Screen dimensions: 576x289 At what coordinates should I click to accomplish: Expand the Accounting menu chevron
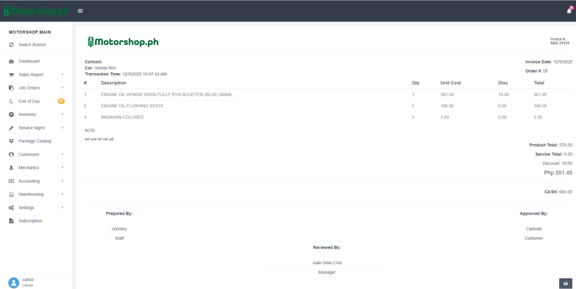pos(62,181)
